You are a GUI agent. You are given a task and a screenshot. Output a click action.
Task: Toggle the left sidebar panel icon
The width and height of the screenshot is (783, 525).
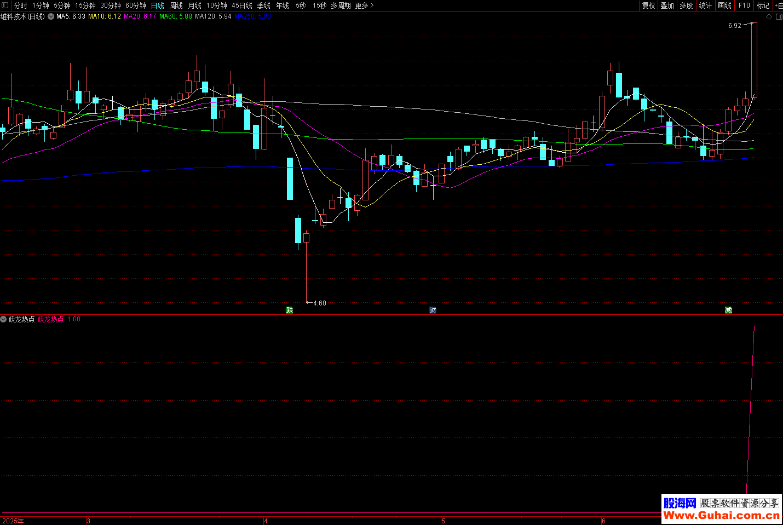click(x=5, y=5)
